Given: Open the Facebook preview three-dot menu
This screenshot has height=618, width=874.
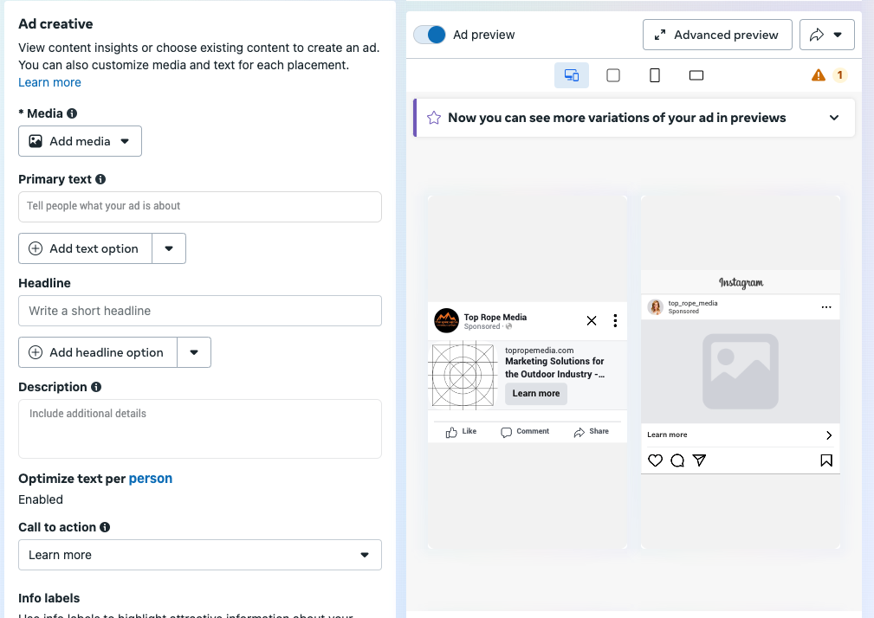Looking at the screenshot, I should coord(615,321).
